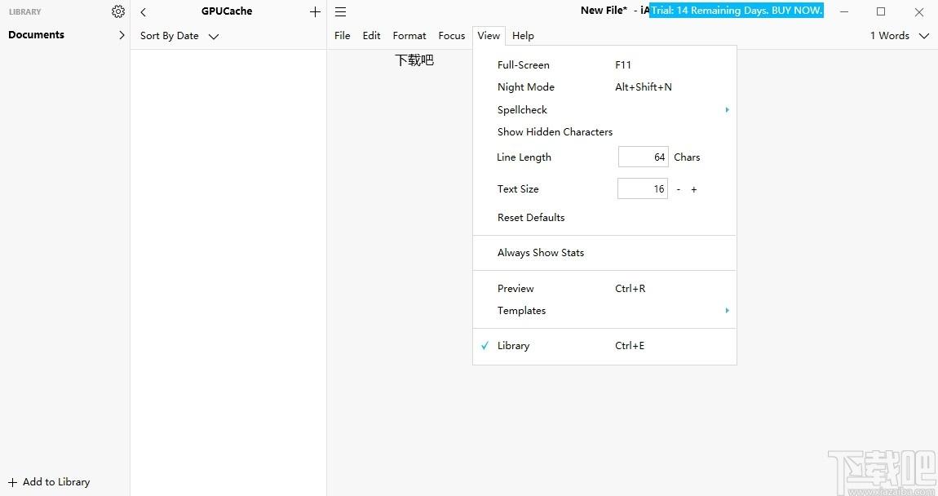The height and width of the screenshot is (496, 938).
Task: Open the Focus menu
Action: tap(452, 36)
